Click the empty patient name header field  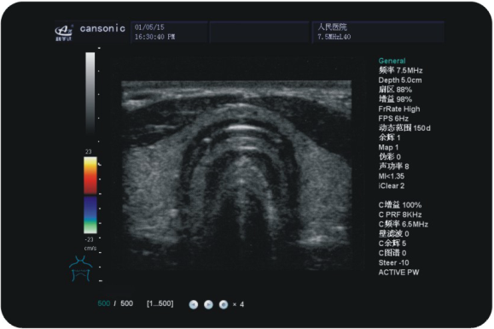pos(259,32)
